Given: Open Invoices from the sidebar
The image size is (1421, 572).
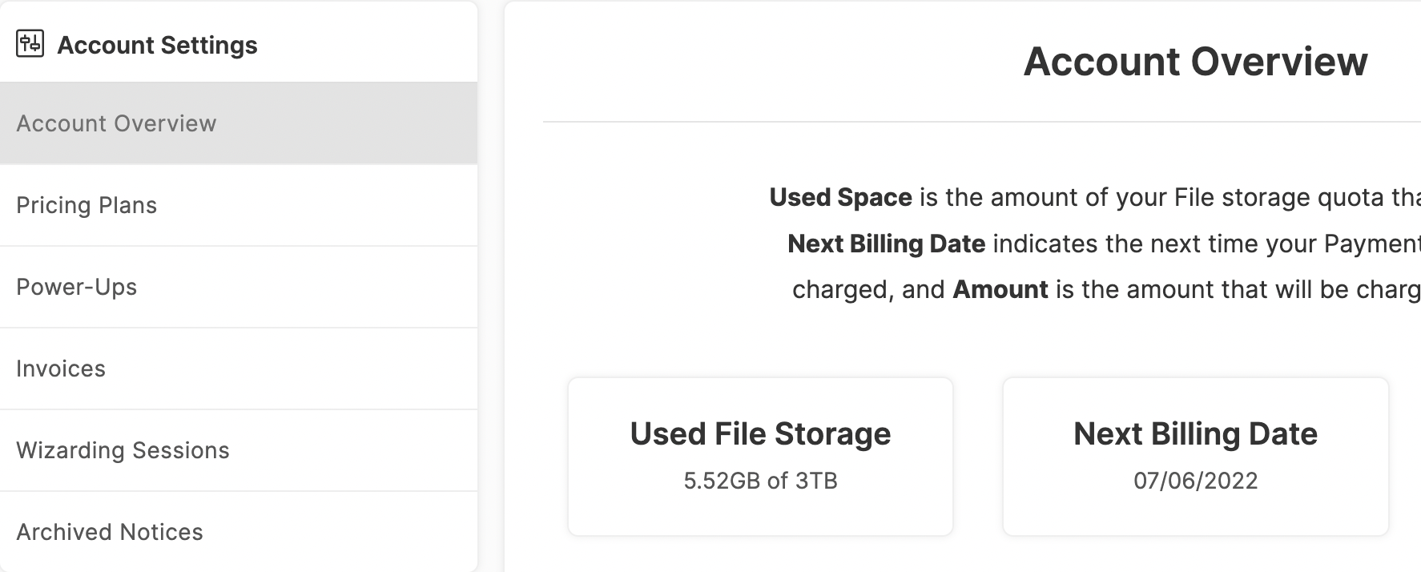Looking at the screenshot, I should tap(239, 369).
